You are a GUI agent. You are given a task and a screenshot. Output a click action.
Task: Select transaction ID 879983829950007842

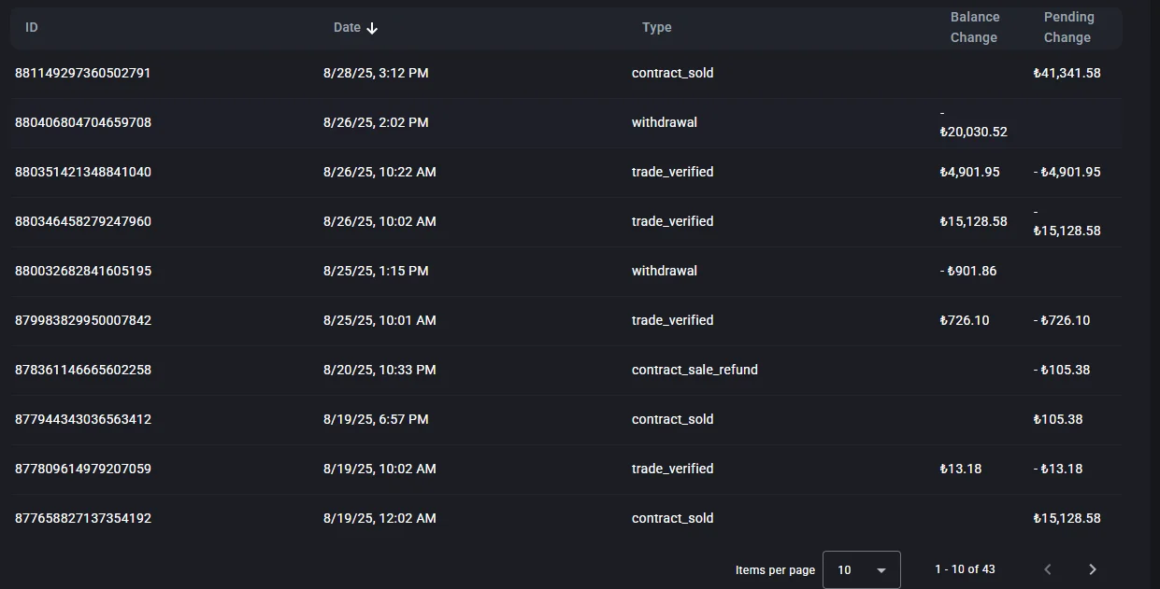click(x=83, y=320)
